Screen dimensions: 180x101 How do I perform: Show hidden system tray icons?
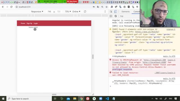[x=152, y=98]
